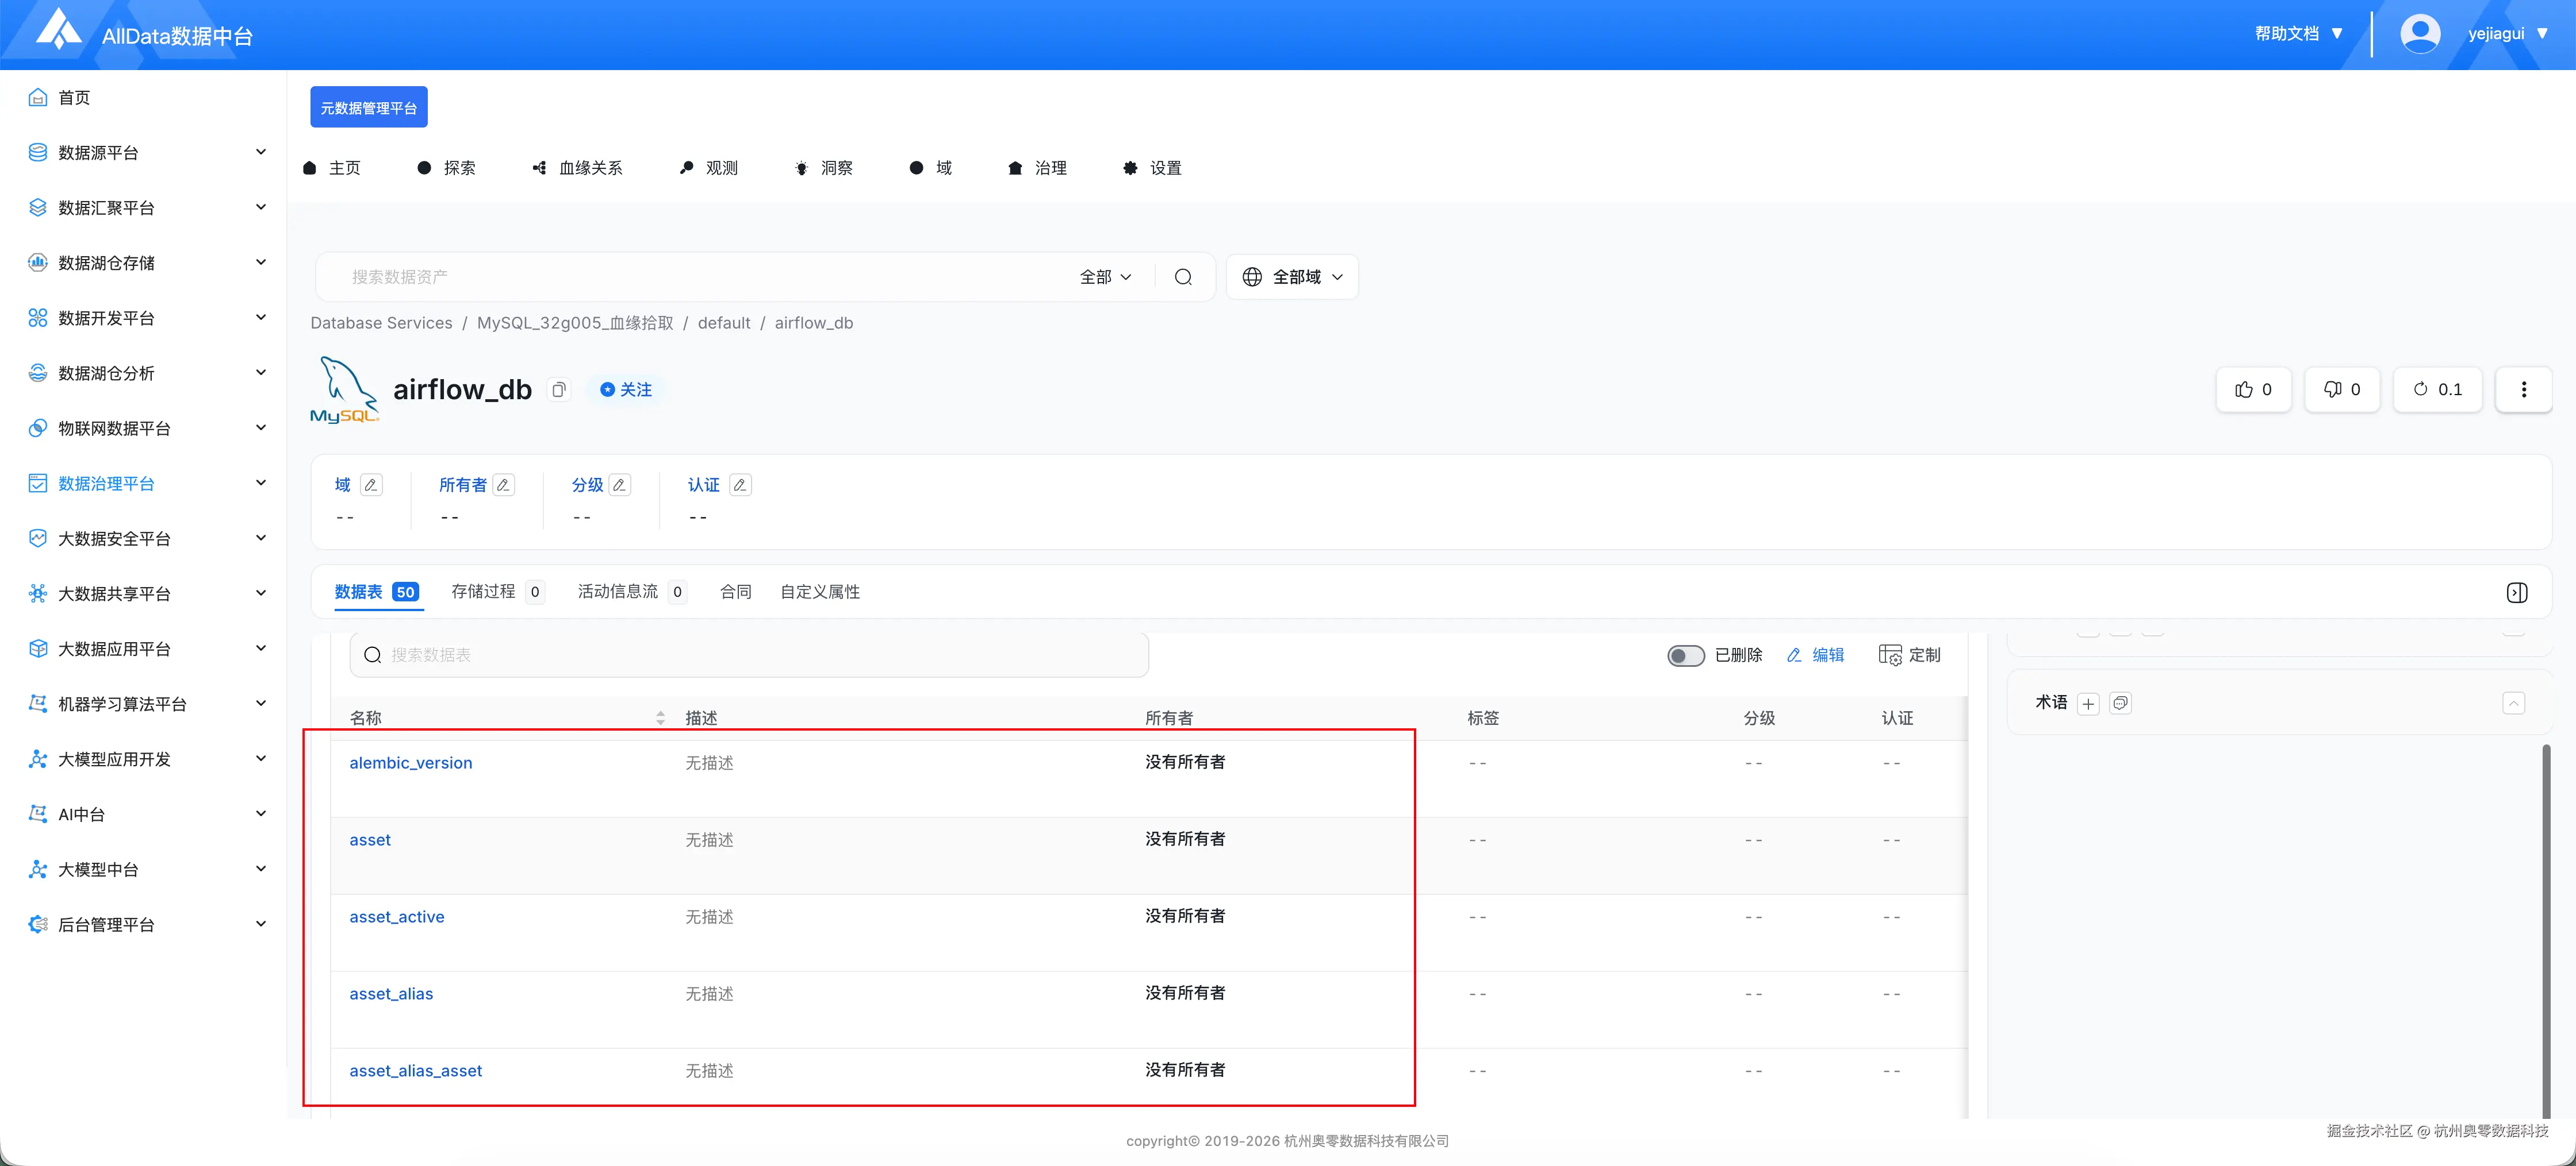Image resolution: width=2576 pixels, height=1166 pixels.
Task: Open the 血缘关系 nav item
Action: (577, 168)
